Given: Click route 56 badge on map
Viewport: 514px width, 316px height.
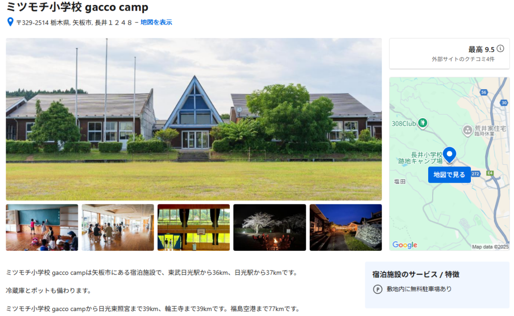Looking at the screenshot, I should click(x=483, y=93).
